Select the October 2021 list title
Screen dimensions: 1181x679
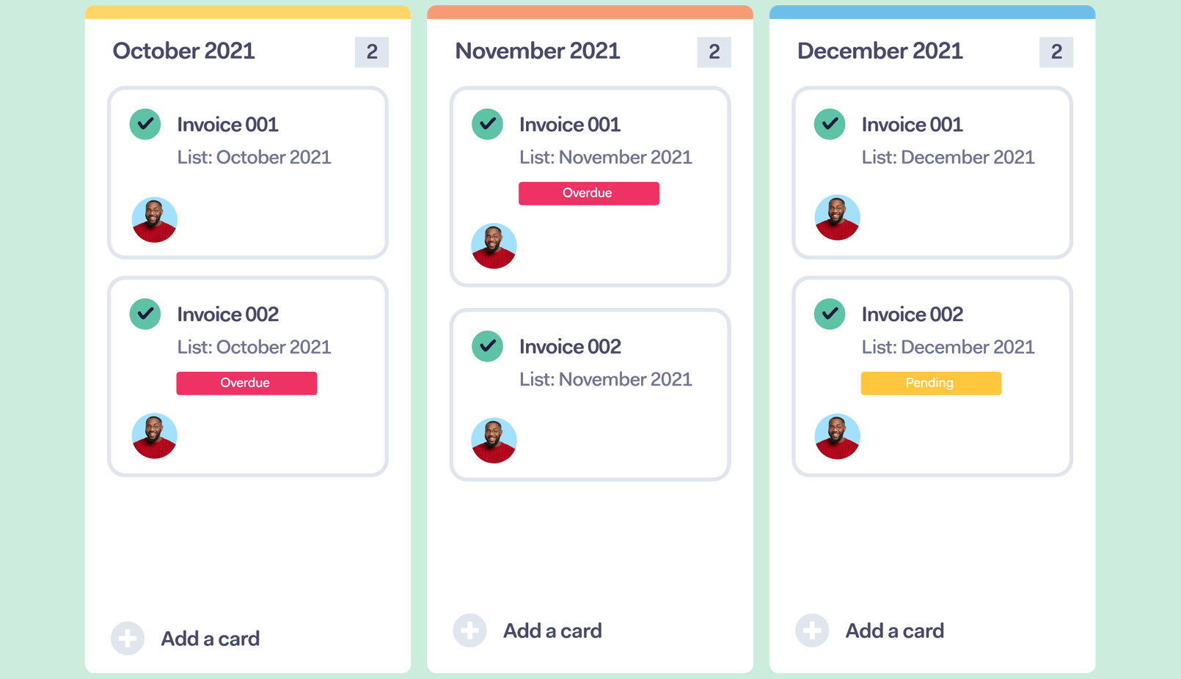(183, 51)
